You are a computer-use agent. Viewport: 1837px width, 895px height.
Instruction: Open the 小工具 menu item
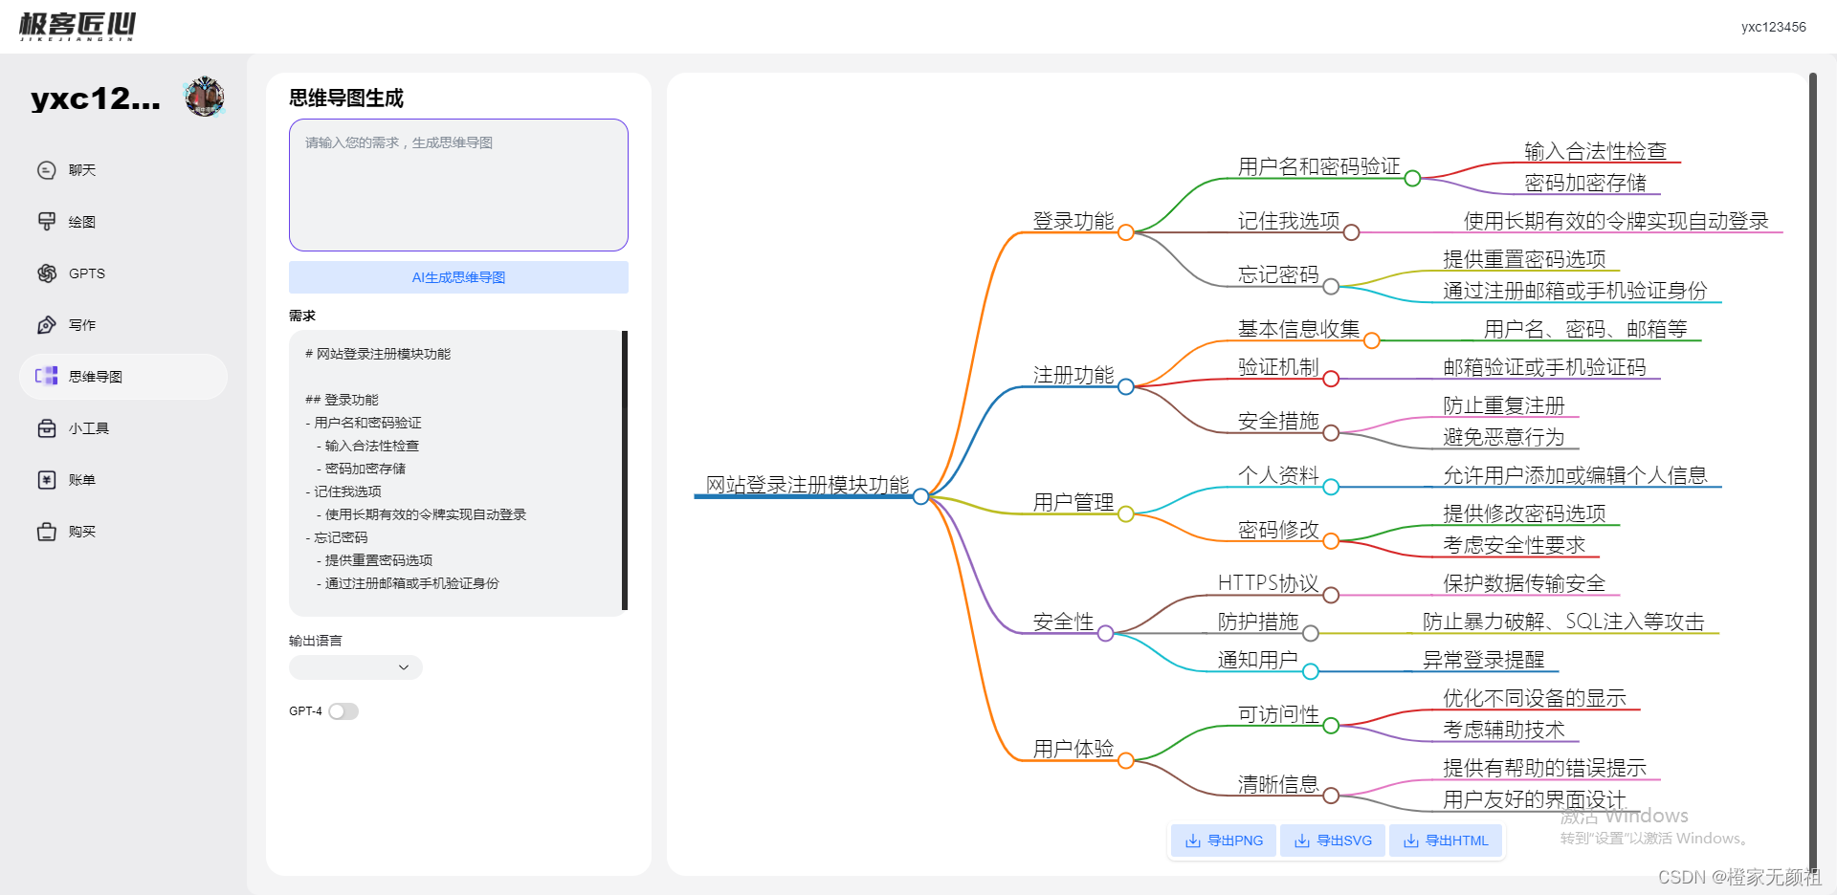123,428
